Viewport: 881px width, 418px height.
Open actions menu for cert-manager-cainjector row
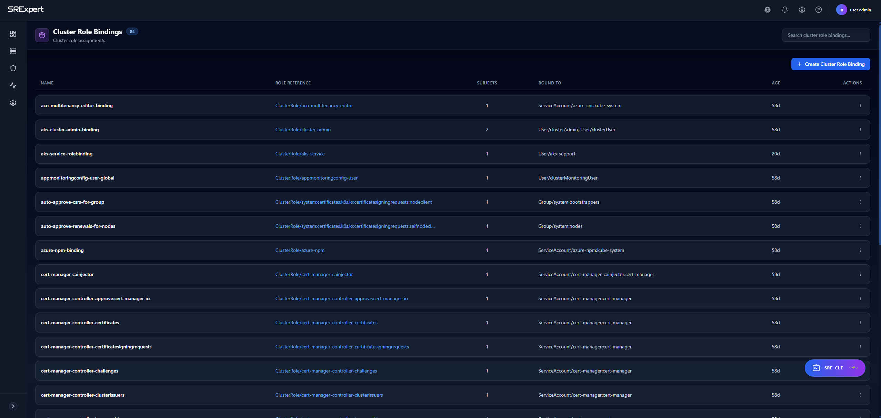click(x=860, y=274)
